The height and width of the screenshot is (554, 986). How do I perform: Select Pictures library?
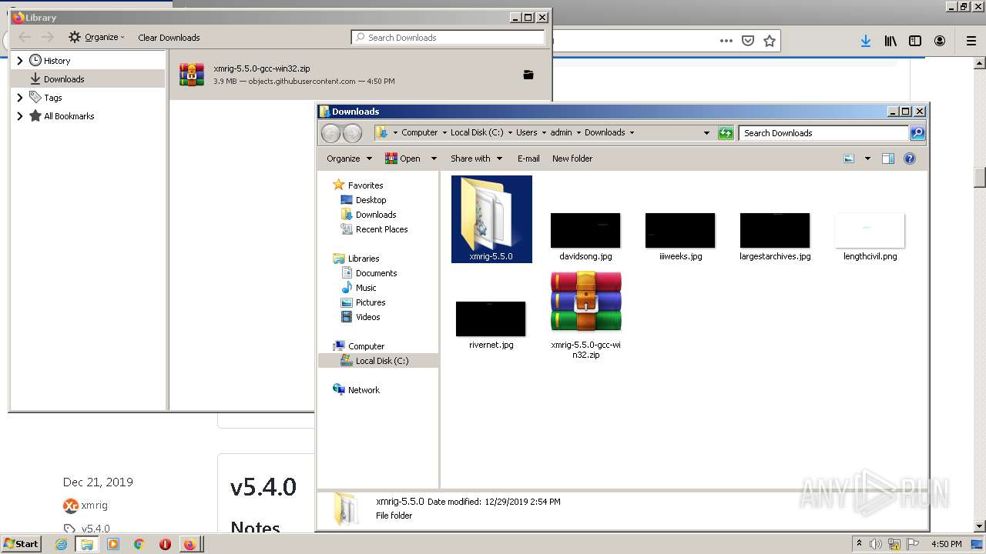(371, 302)
